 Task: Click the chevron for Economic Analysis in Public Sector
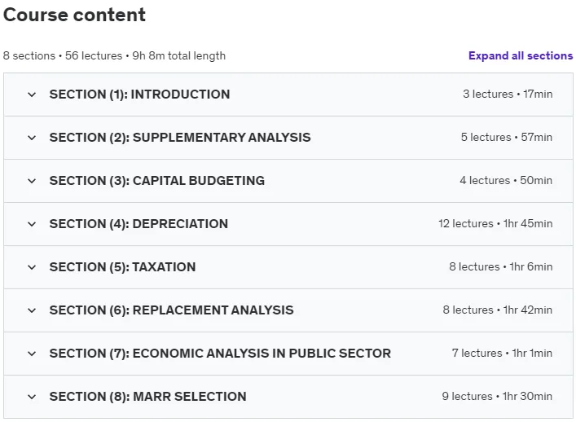click(32, 354)
